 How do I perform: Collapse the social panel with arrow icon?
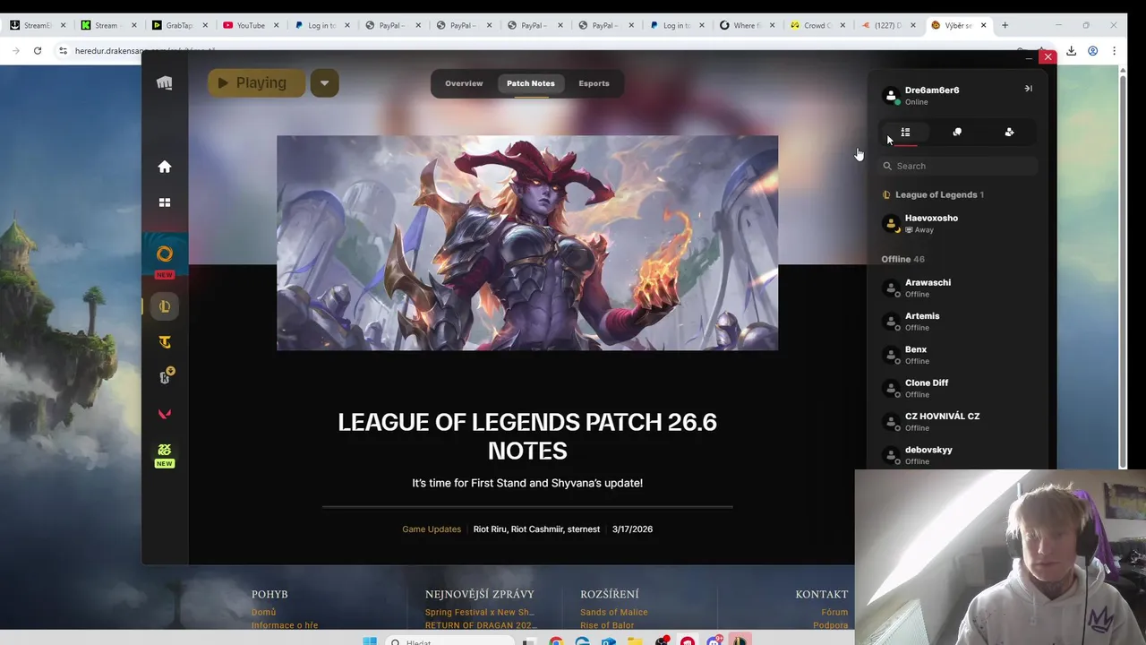coord(1028,89)
